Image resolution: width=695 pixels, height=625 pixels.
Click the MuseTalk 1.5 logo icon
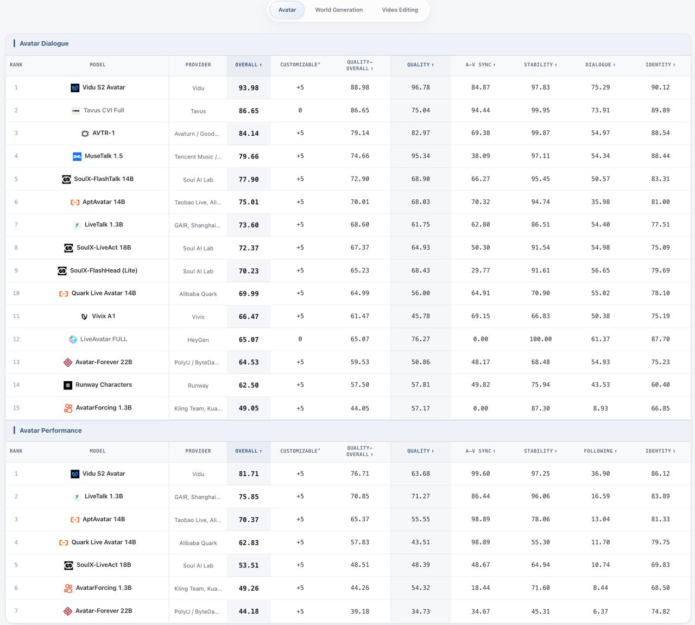click(77, 156)
